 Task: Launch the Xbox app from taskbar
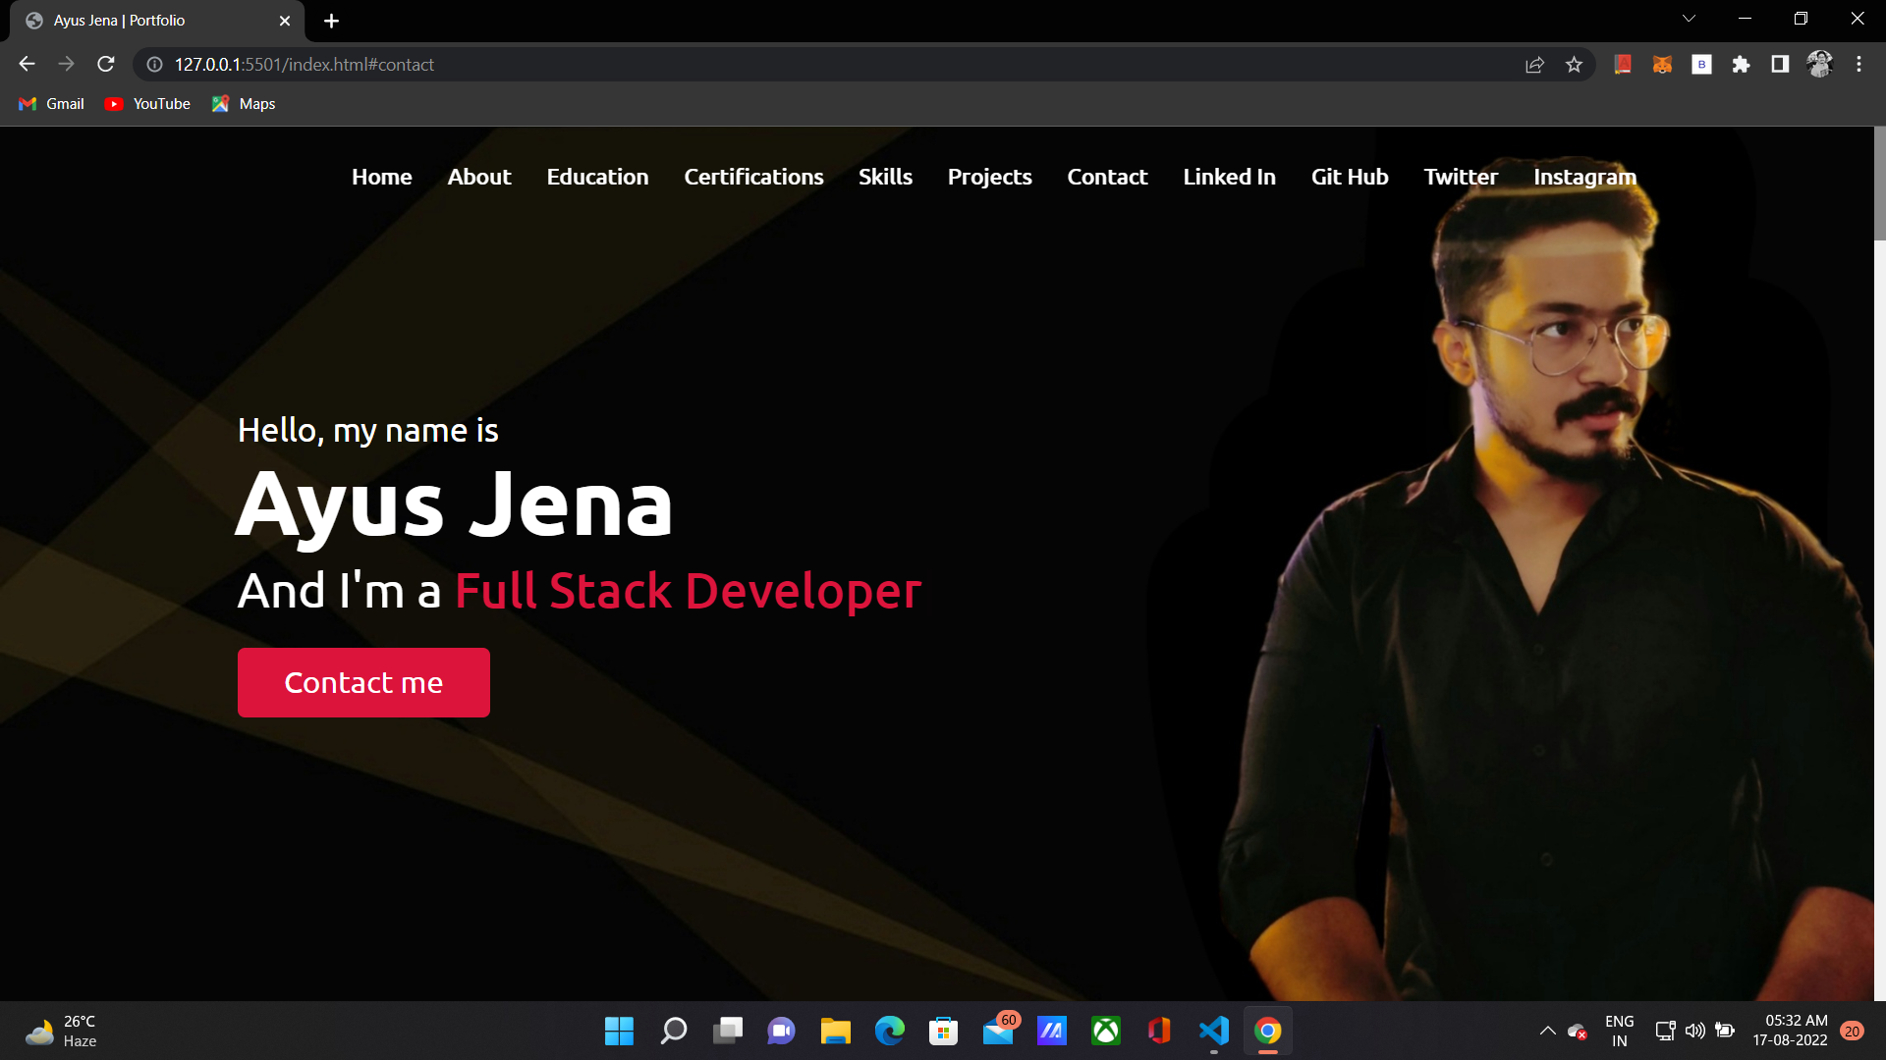point(1106,1031)
